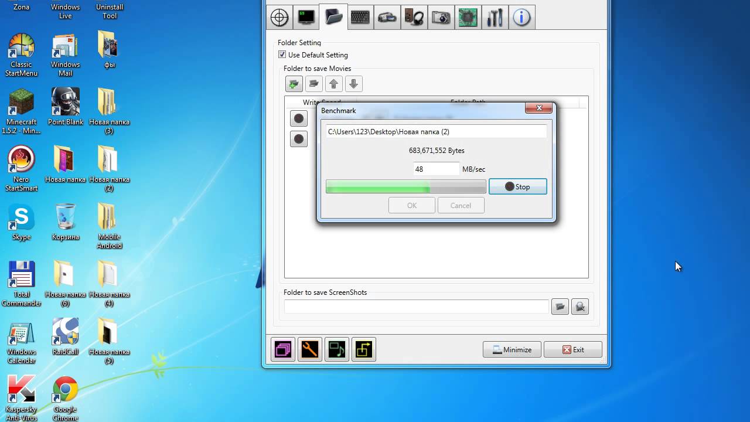Click the remove movie folder button
Viewport: 750px width, 422px height.
click(x=314, y=84)
